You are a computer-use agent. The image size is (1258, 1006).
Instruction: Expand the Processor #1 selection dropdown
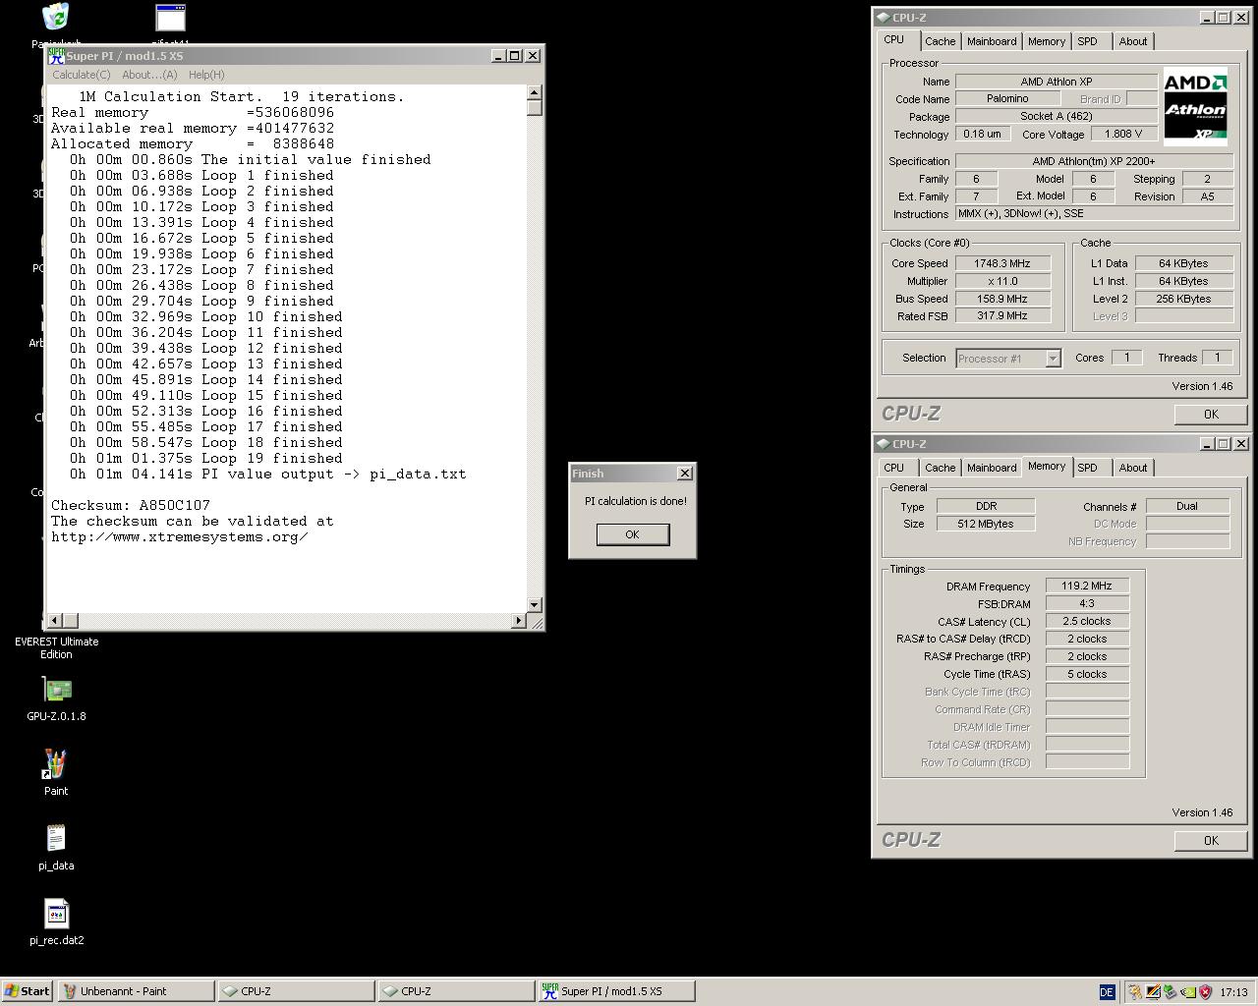(x=1053, y=359)
